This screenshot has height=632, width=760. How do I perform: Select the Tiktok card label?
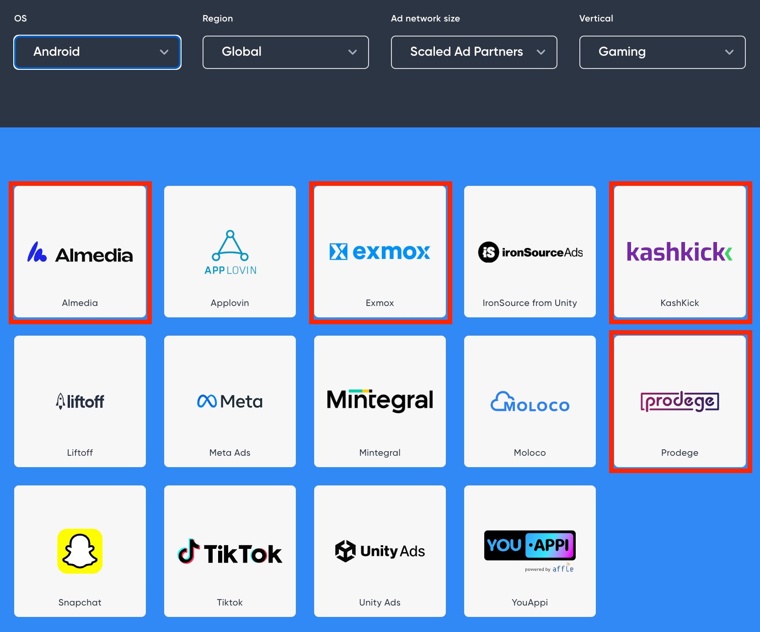(x=230, y=602)
